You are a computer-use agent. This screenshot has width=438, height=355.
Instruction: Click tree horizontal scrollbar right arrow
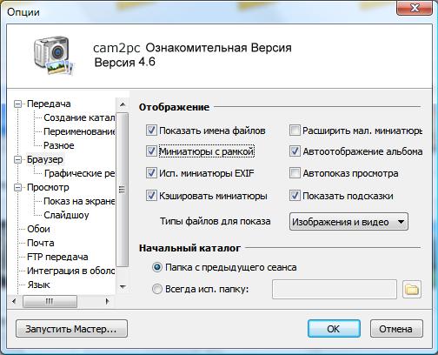click(x=108, y=301)
